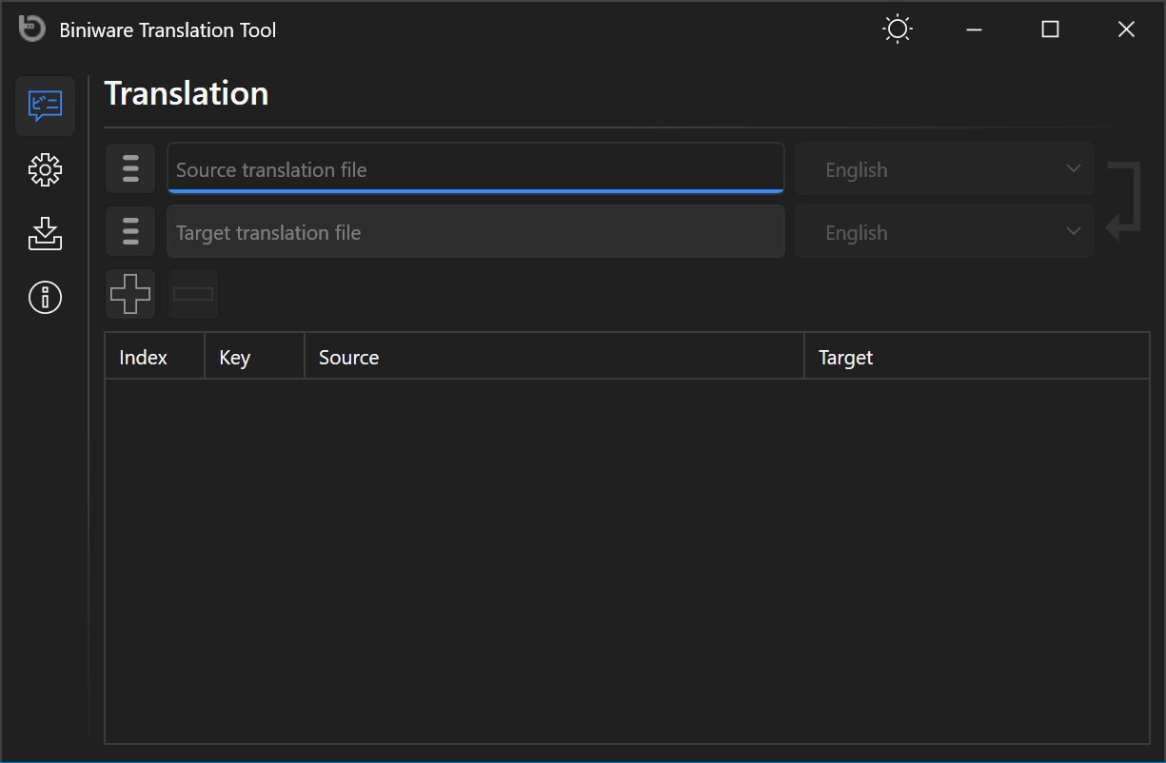Open the source file options menu
Viewport: 1166px width, 763px height.
[130, 168]
